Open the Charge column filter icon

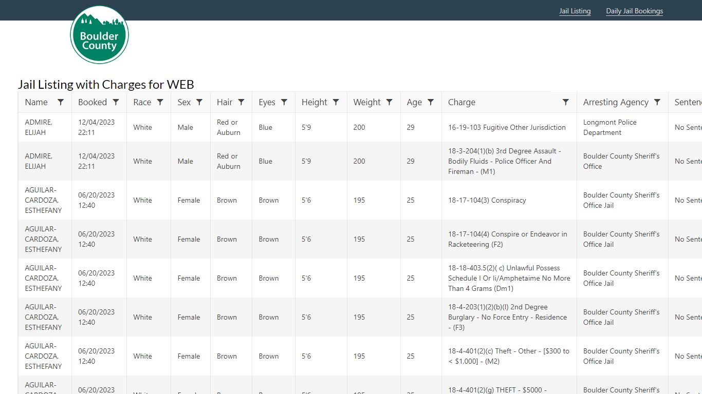point(566,102)
